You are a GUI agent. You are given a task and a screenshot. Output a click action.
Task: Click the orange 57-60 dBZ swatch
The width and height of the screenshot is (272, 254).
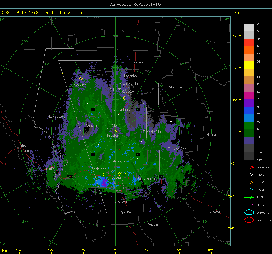(x=249, y=50)
